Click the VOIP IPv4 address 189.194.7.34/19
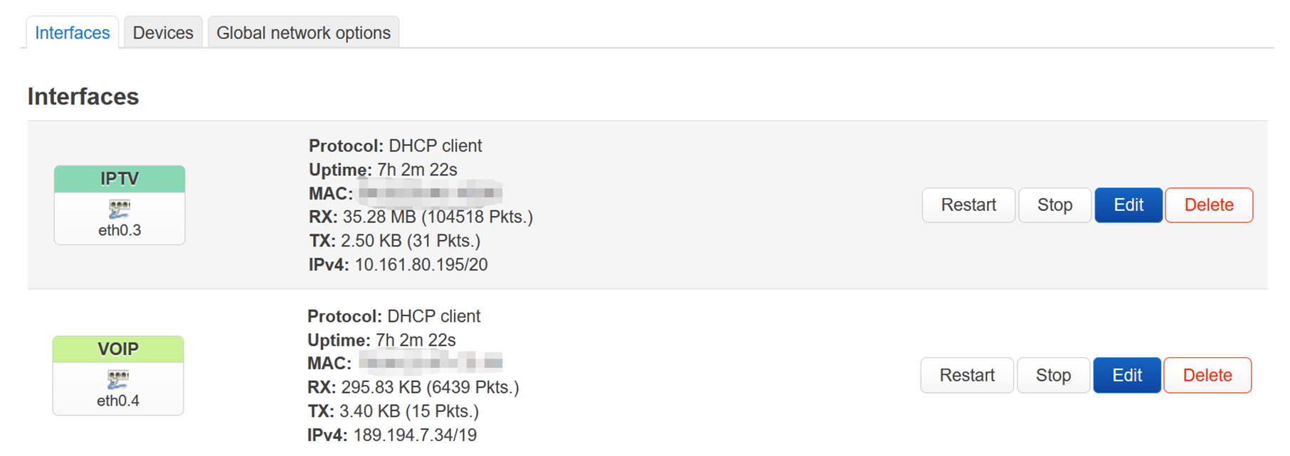 pyautogui.click(x=415, y=435)
